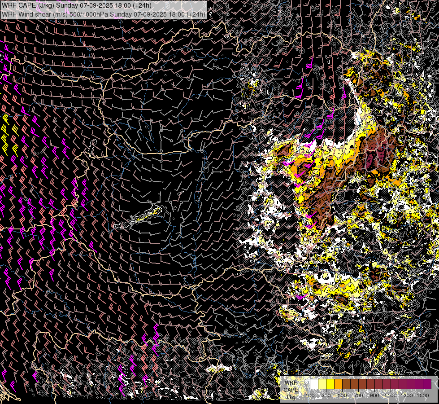Screen dimensions: 439x404
Task: Click the legend value 1500
Action: (423, 395)
